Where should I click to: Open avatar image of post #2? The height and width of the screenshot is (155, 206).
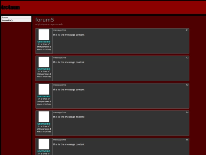click(x=44, y=62)
